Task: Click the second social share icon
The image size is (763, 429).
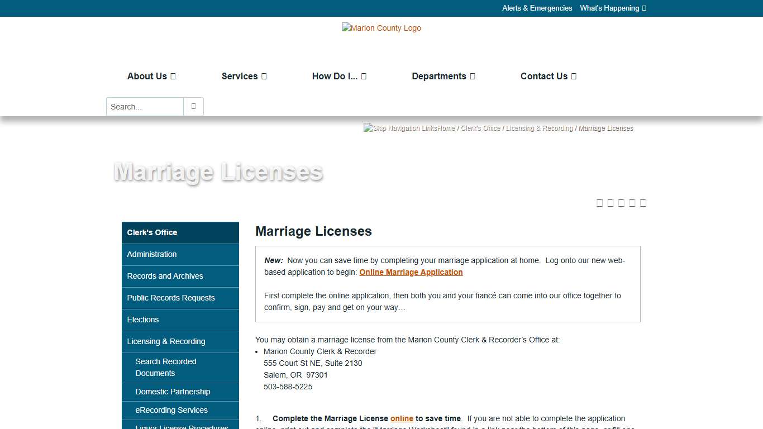Action: coord(610,203)
